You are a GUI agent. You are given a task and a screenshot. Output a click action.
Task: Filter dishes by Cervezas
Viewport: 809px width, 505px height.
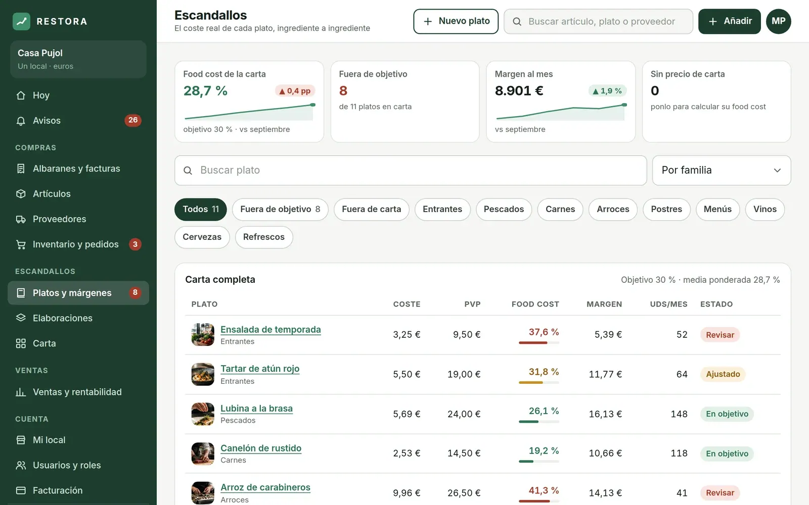pos(202,237)
